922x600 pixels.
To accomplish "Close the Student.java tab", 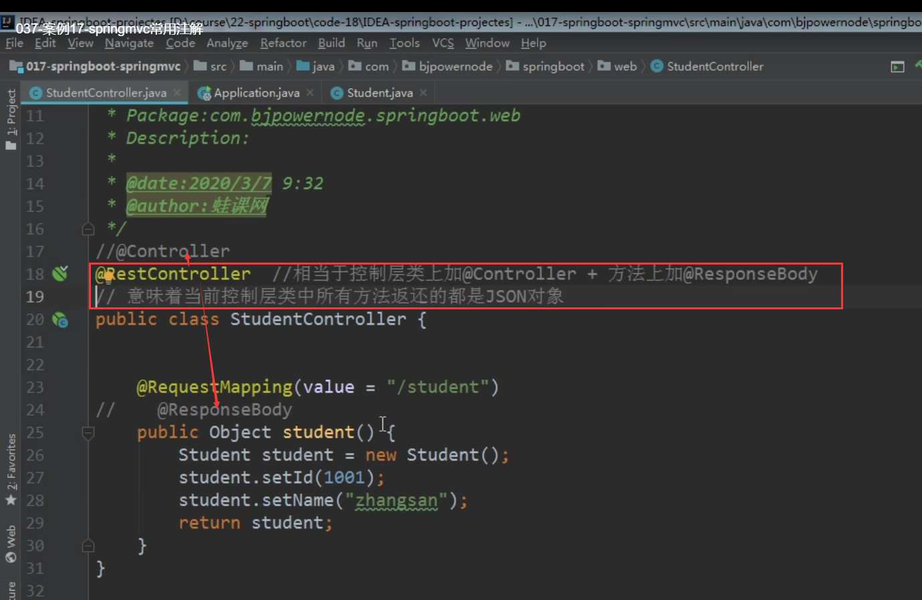I will (423, 93).
